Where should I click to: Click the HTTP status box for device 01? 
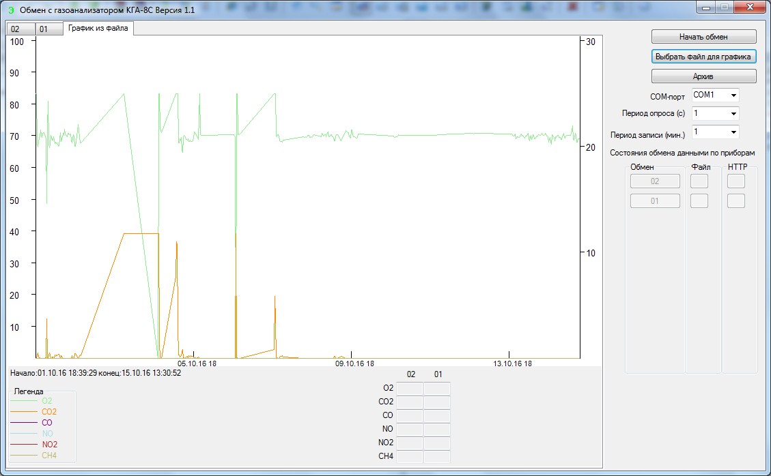pyautogui.click(x=736, y=201)
